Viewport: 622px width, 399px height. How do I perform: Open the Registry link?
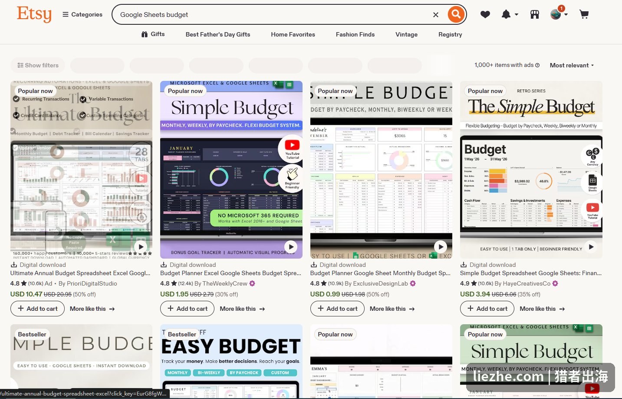tap(450, 34)
